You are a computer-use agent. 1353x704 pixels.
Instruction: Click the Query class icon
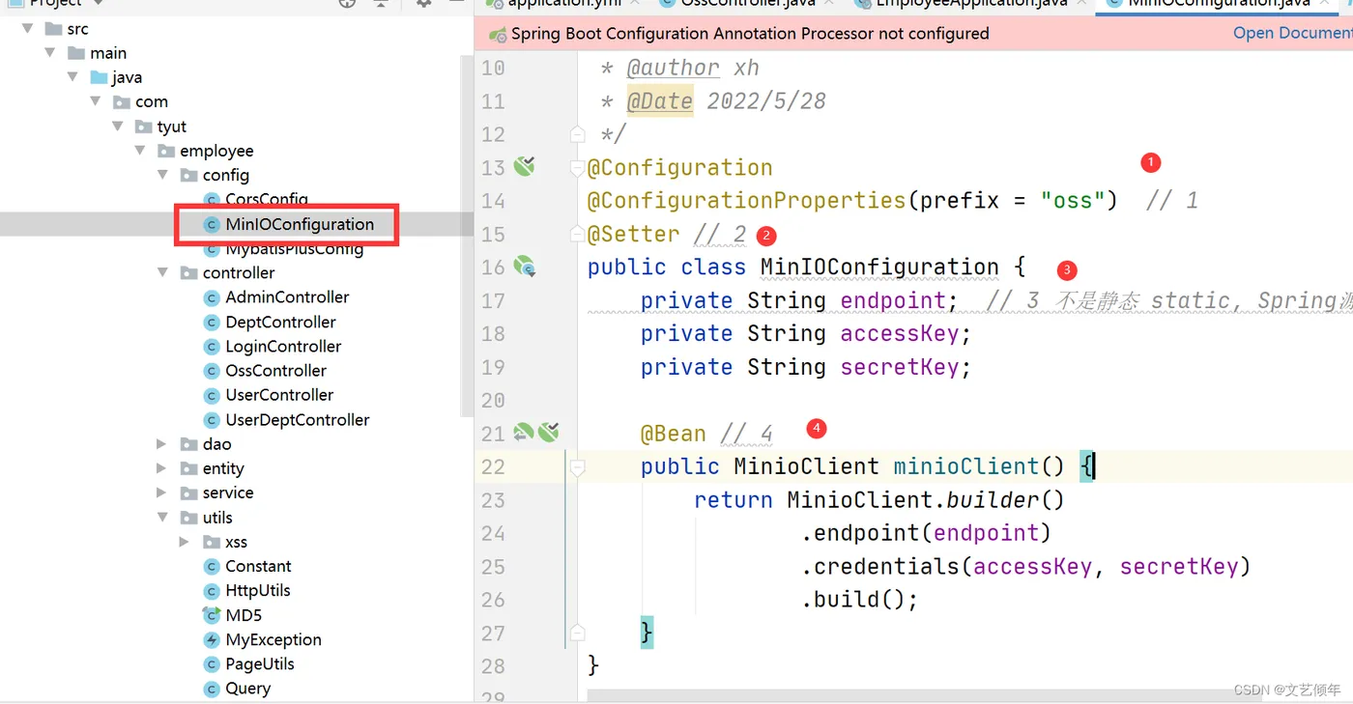(212, 689)
